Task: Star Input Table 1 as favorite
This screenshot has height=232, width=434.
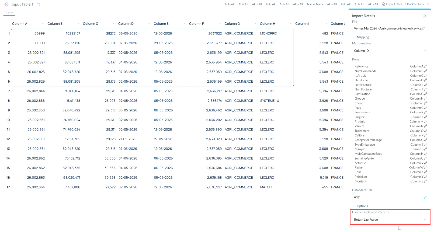Action: pyautogui.click(x=39, y=4)
